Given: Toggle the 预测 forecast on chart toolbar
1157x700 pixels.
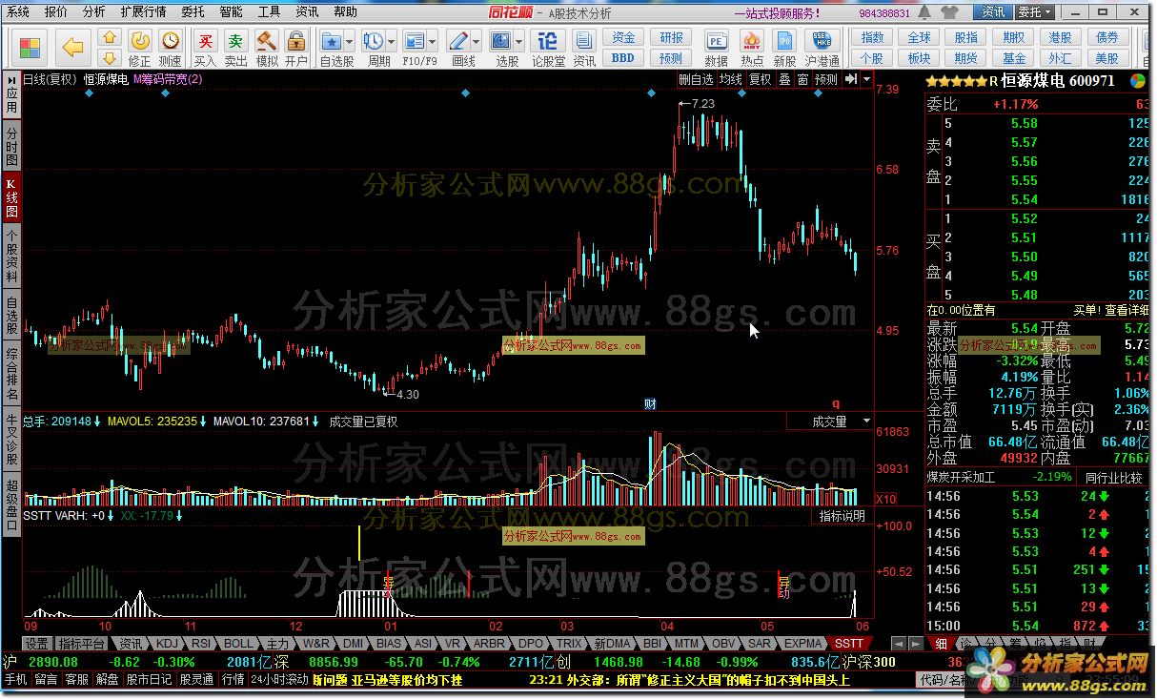Looking at the screenshot, I should (x=826, y=80).
